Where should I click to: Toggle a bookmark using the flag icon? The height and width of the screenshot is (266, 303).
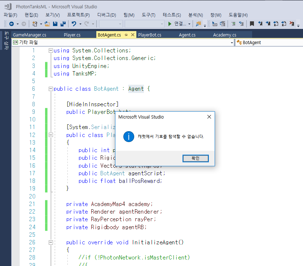point(252,24)
